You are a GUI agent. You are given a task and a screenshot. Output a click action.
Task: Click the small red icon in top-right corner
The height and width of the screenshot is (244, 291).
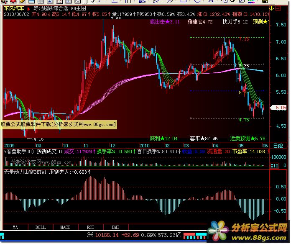[x=279, y=8]
